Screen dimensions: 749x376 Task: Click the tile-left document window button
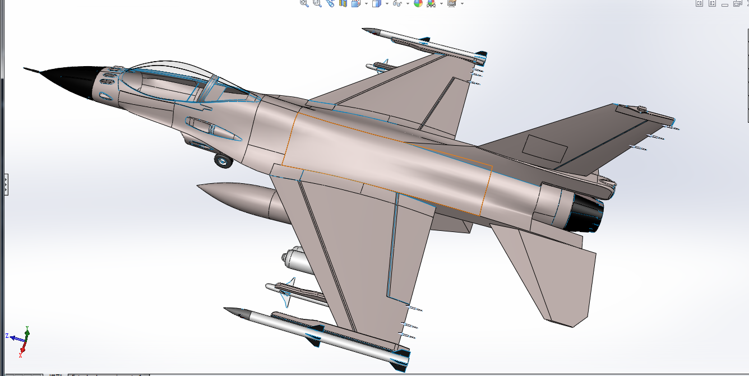[699, 3]
